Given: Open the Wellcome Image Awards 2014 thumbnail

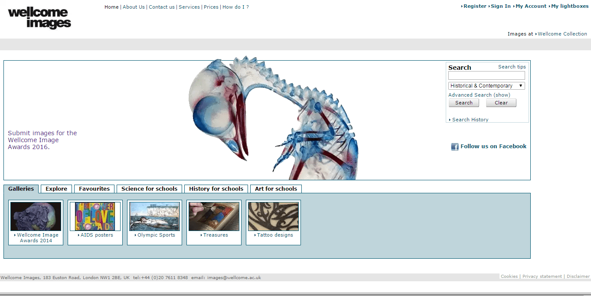Looking at the screenshot, I should 36,217.
